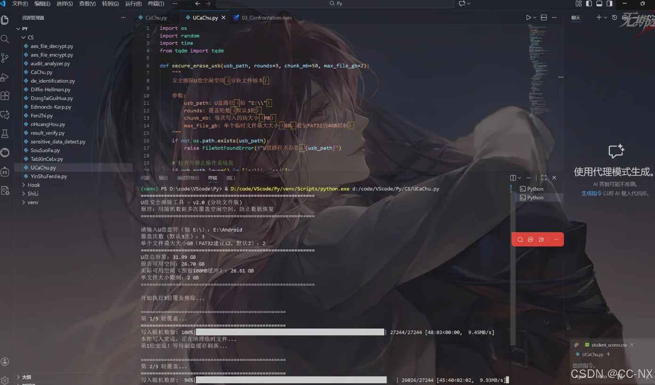Switch to the 输出 panel tab
Screen dimensions: 655x385
point(163,178)
